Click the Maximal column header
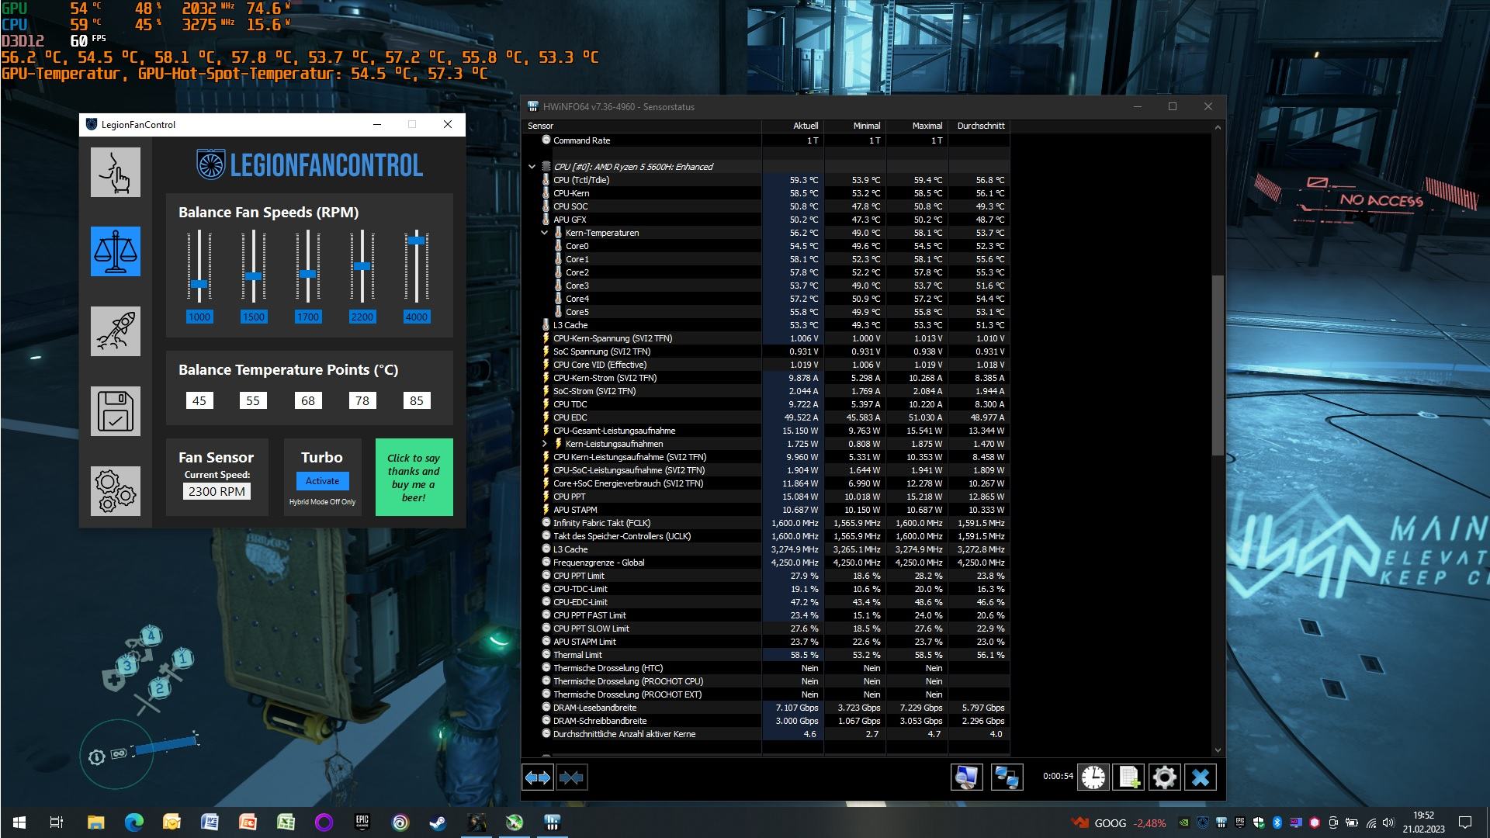The height and width of the screenshot is (838, 1490). pos(917,126)
